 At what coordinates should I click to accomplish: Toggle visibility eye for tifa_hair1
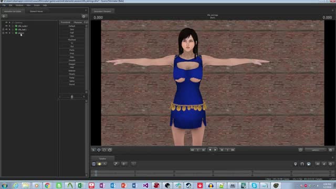point(6,29)
